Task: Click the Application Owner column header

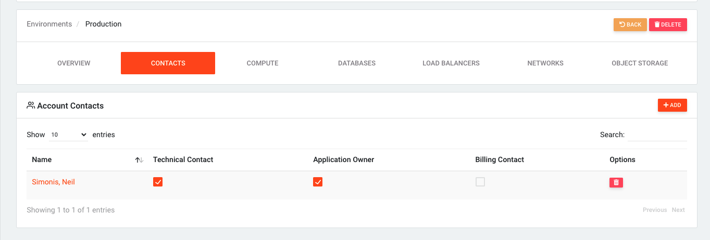Action: [344, 159]
